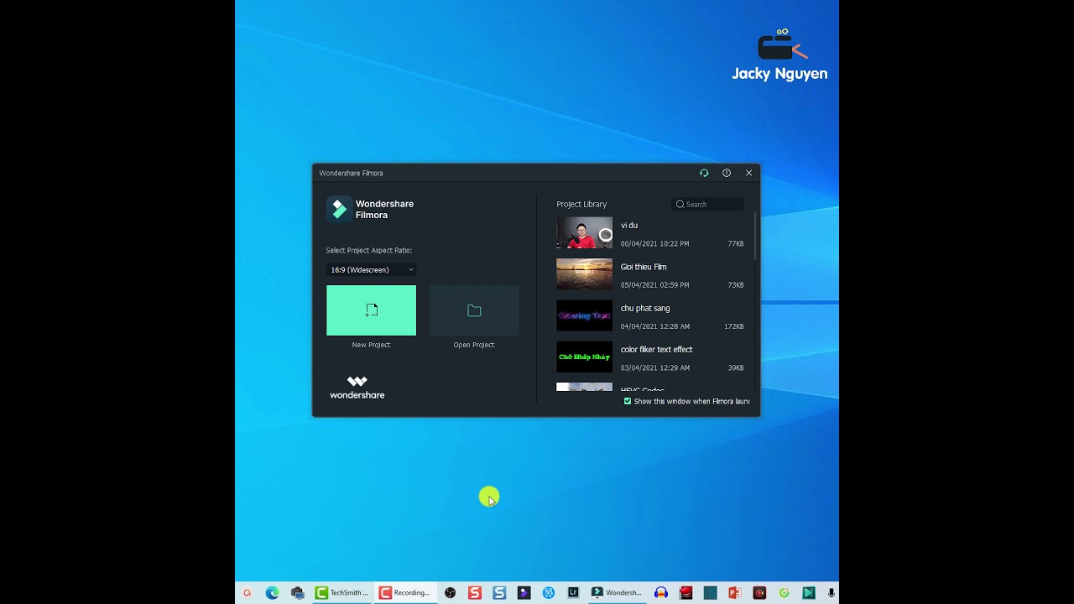This screenshot has height=604, width=1074.
Task: Uncheck 'Show this window when Filmora launches'
Action: point(628,401)
